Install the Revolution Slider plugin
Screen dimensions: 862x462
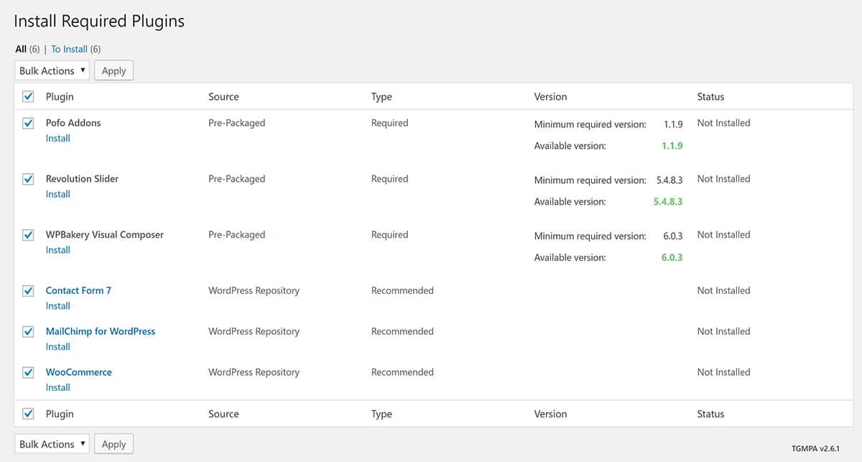tap(57, 194)
